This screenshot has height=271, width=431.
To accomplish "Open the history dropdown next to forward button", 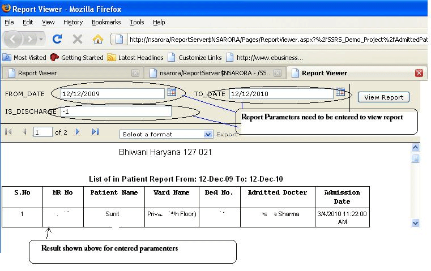I will tap(41, 40).
